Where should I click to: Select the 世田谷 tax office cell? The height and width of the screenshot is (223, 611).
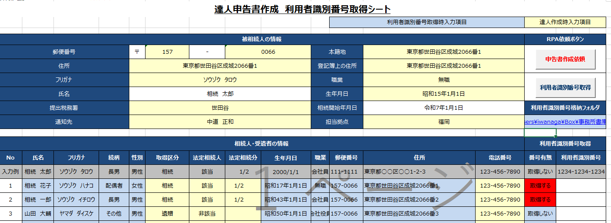(x=220, y=108)
